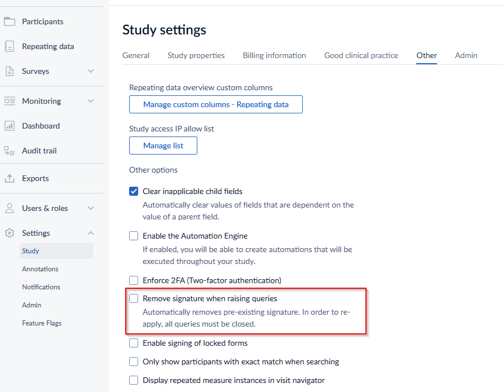Image resolution: width=503 pixels, height=392 pixels.
Task: Click the Settings gear icon
Action: click(x=10, y=233)
